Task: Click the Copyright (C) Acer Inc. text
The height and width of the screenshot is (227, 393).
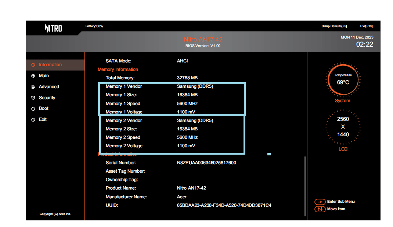Action: (55, 214)
